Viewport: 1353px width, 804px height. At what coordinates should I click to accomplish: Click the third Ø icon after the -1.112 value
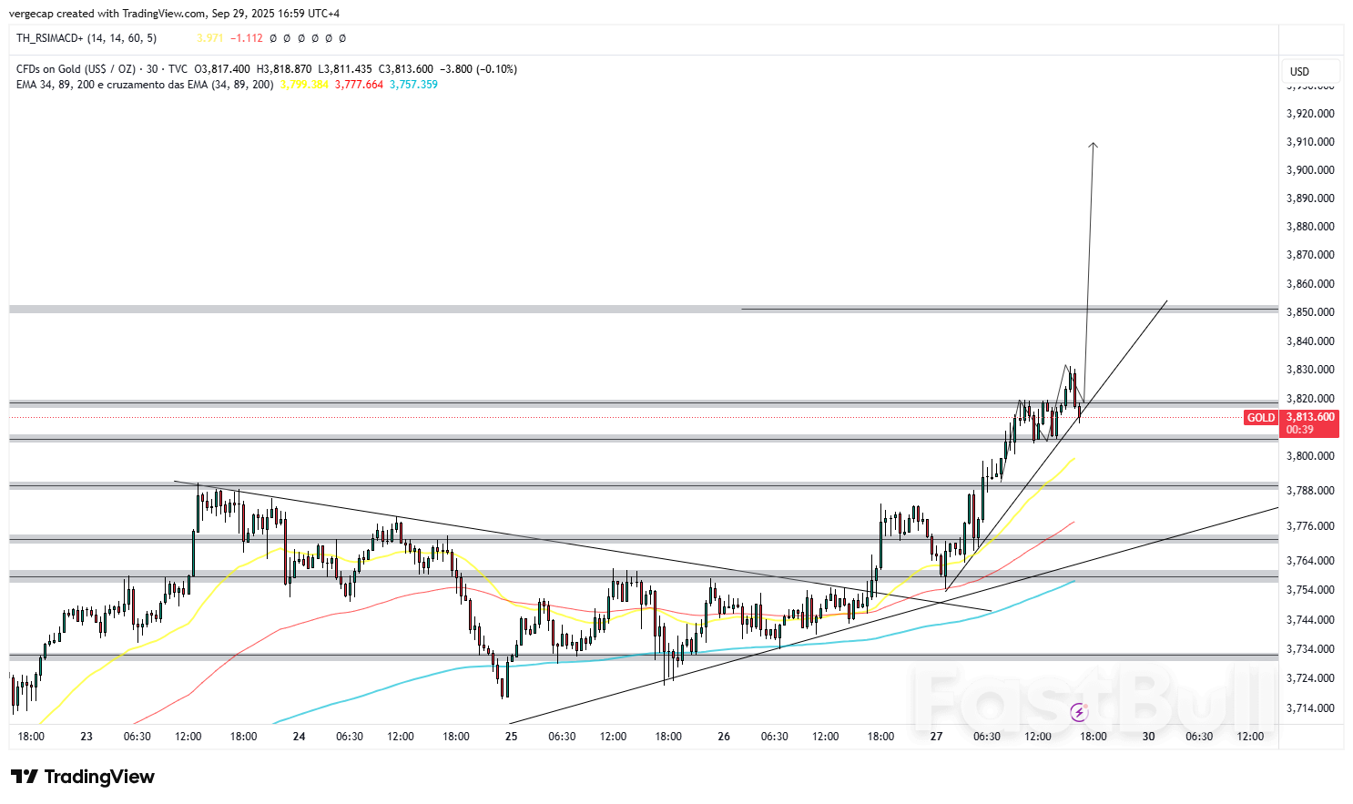(300, 39)
